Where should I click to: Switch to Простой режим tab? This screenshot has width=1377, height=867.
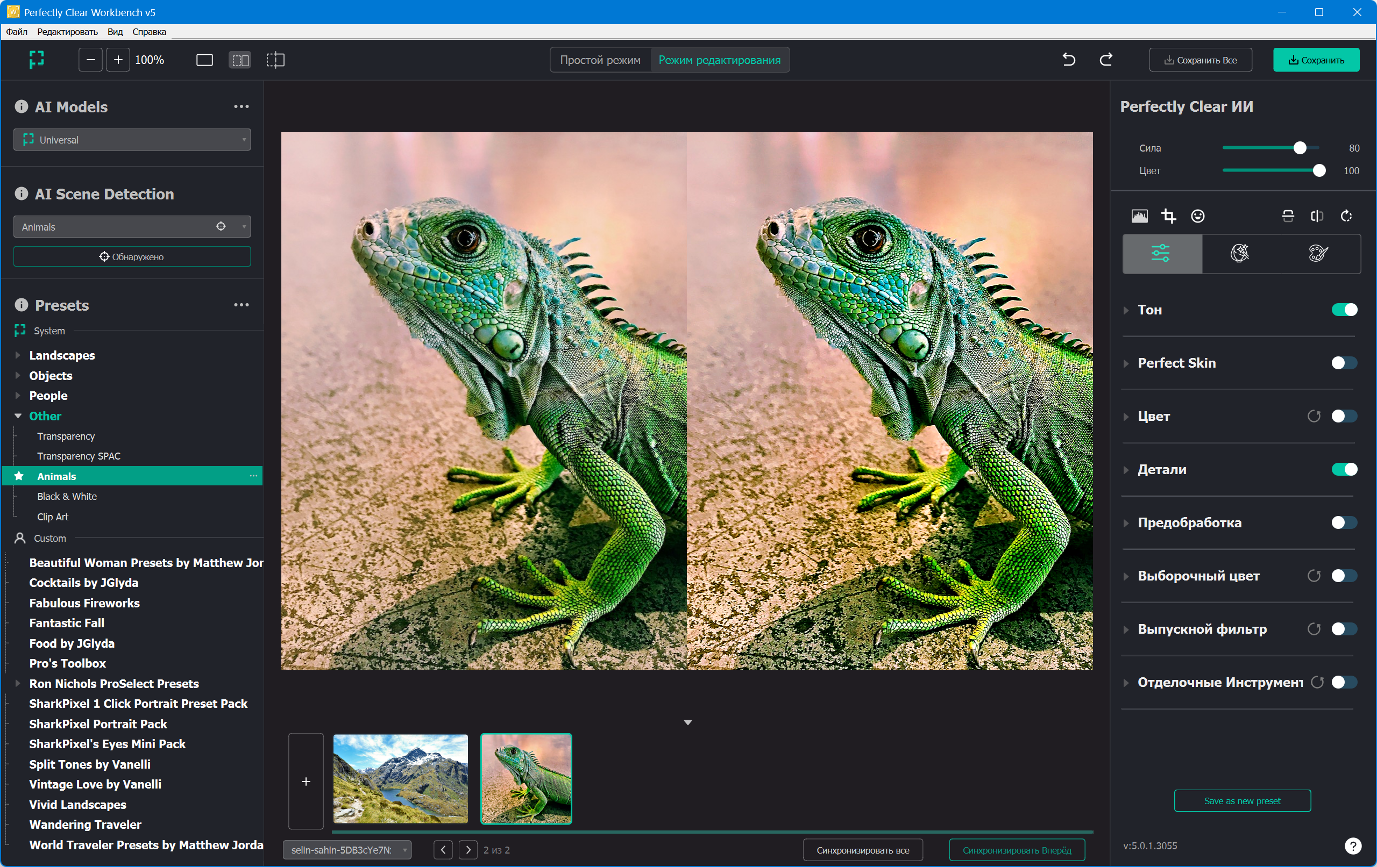pos(600,60)
